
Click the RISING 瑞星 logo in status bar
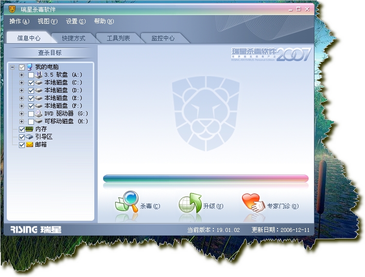pos(36,229)
